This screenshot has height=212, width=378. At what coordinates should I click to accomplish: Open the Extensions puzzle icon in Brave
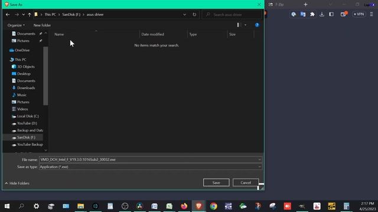pyautogui.click(x=312, y=14)
